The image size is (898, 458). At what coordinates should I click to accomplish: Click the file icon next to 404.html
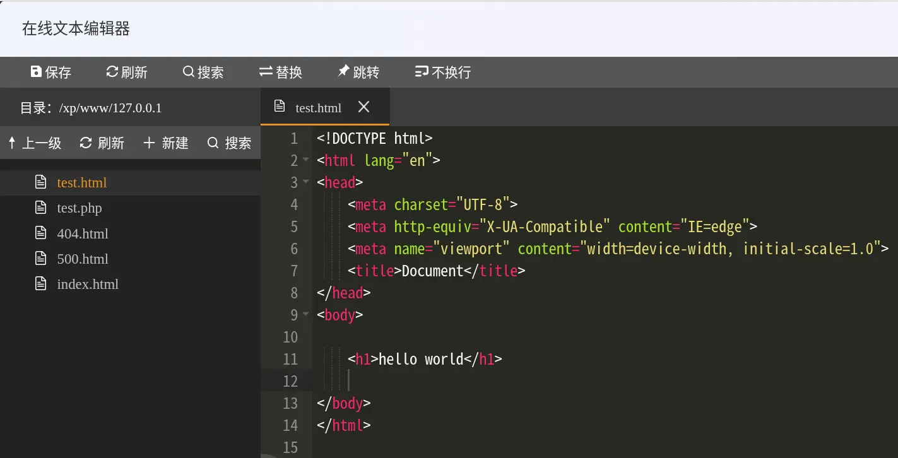tap(41, 233)
